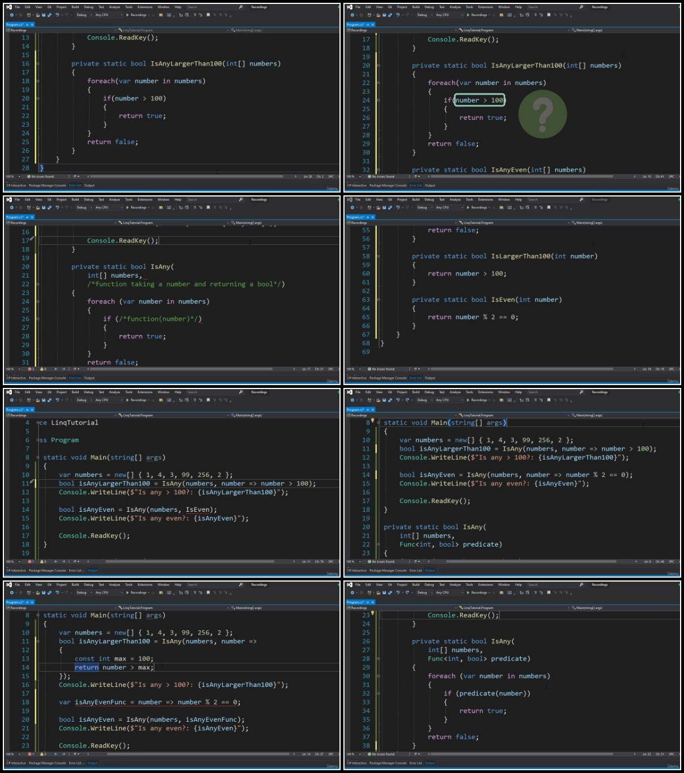This screenshot has width=684, height=773.
Task: Click 'Ln: 28' status in frame ending at line 28
Action: (x=307, y=176)
